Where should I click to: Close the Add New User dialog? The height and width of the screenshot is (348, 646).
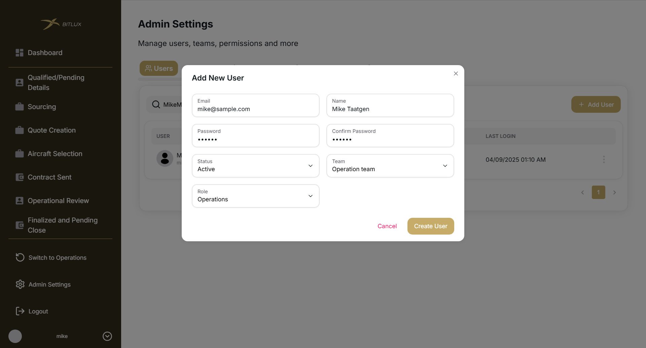(x=456, y=73)
